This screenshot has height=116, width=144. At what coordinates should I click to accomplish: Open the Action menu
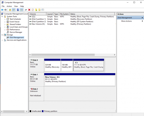tap(9, 6)
